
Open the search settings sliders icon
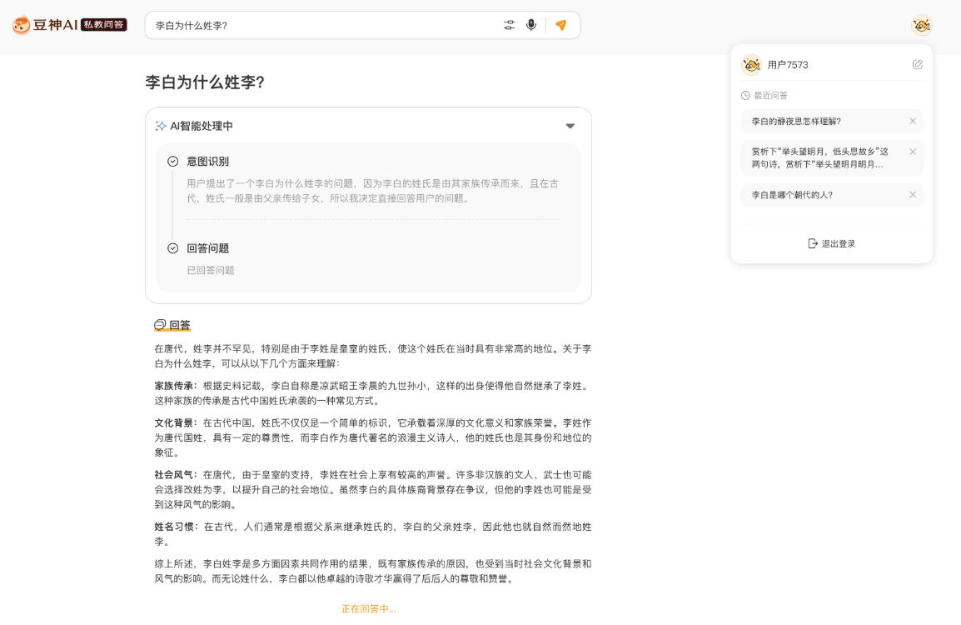point(510,25)
